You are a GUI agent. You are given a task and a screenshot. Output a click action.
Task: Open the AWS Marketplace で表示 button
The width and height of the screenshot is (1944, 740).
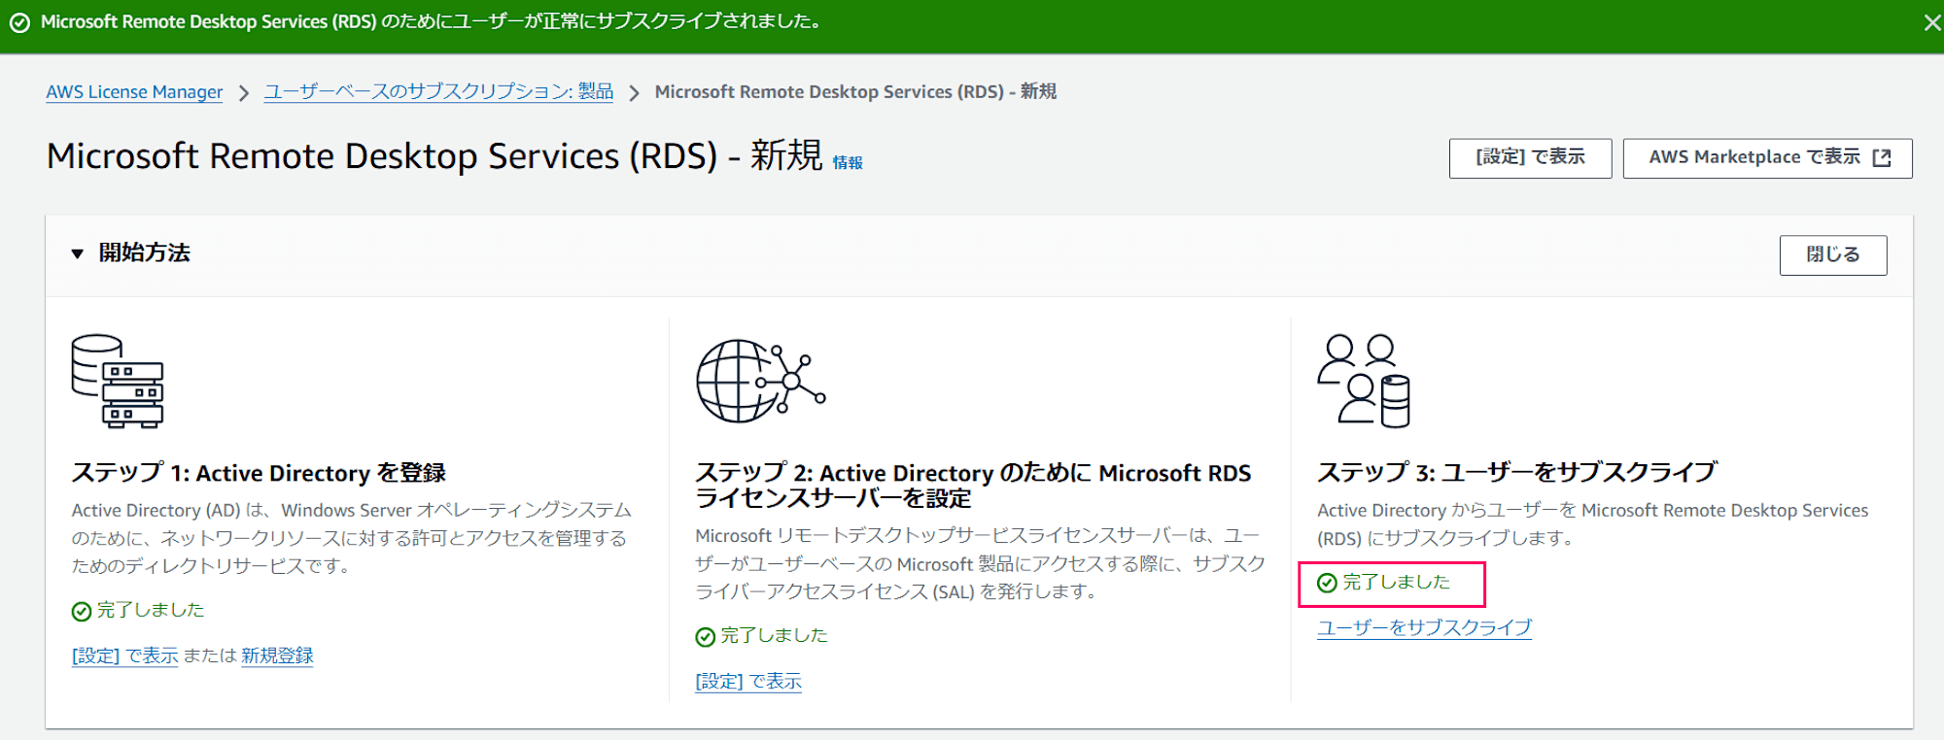click(x=1767, y=157)
